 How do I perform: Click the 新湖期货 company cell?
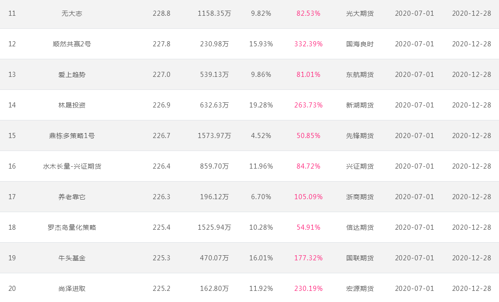point(360,105)
